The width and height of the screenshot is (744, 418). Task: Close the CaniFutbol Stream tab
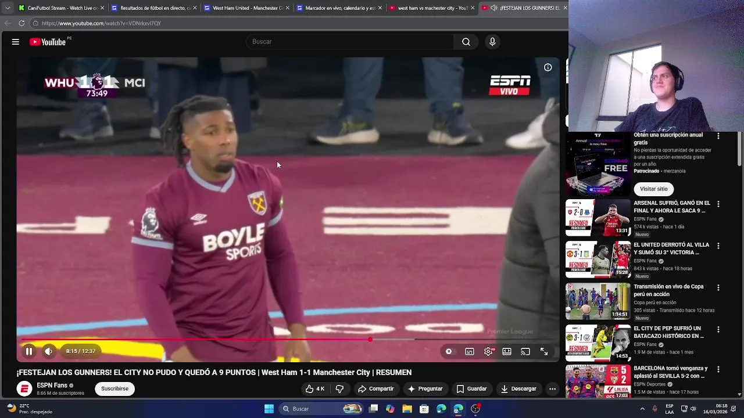click(102, 8)
